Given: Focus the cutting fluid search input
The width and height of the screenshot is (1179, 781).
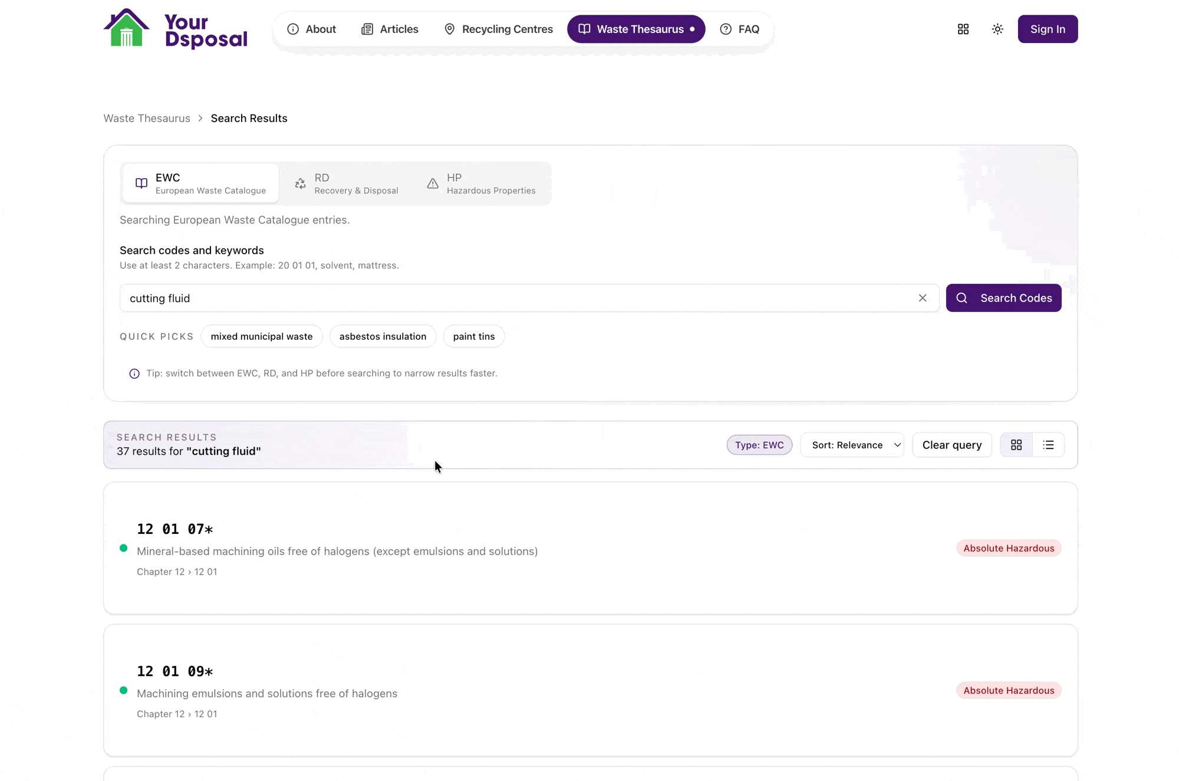Looking at the screenshot, I should tap(519, 298).
